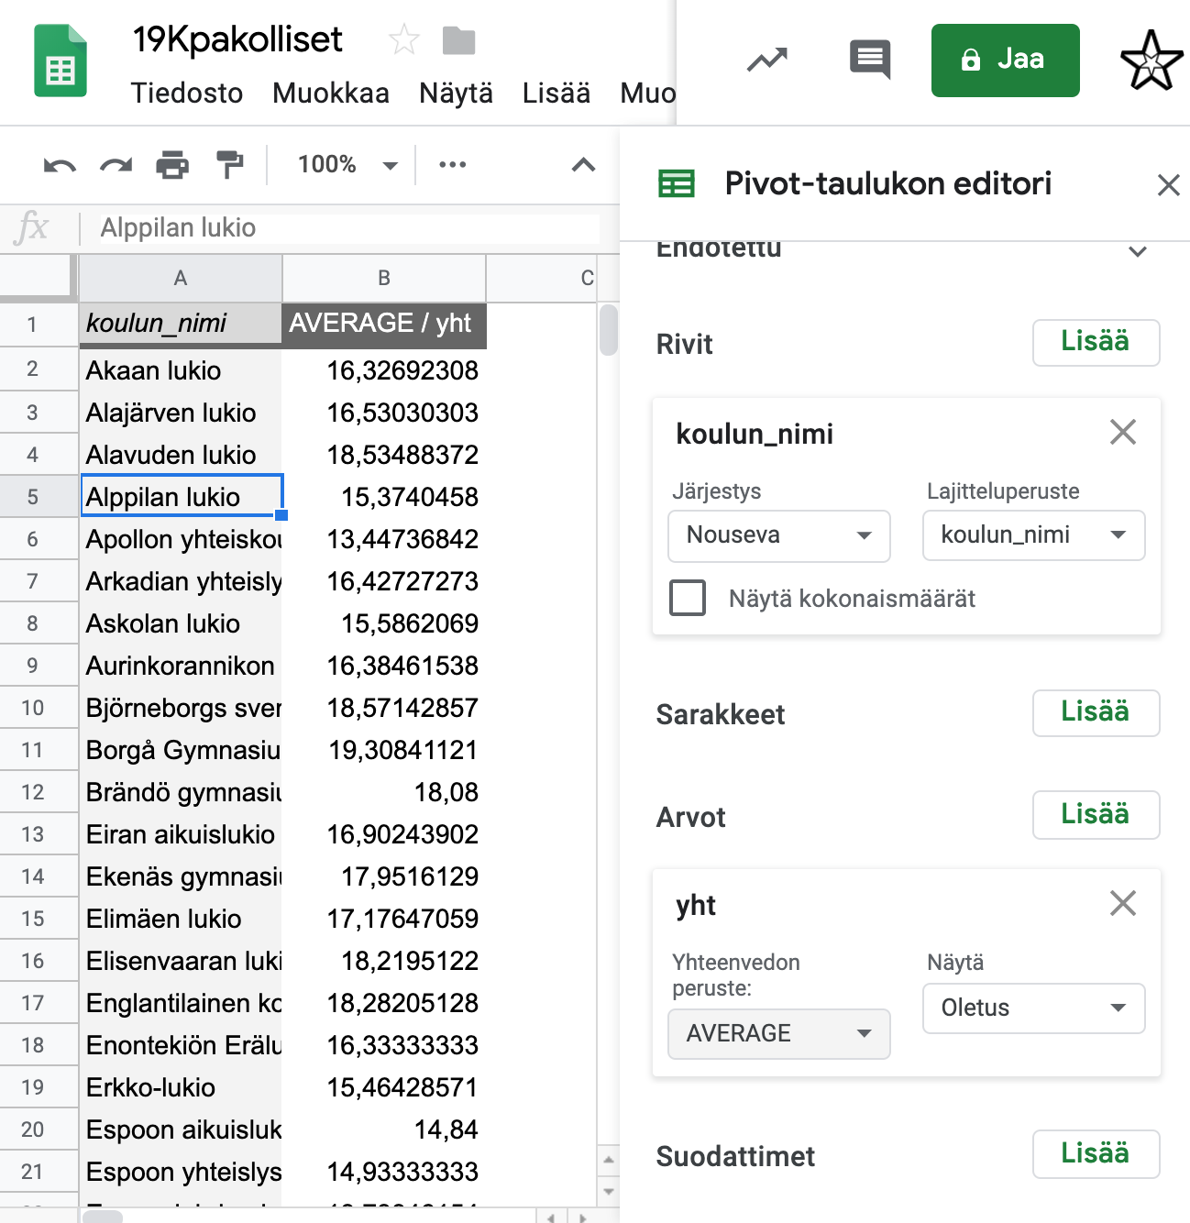The image size is (1190, 1223).
Task: Star the 19Kpakolliset document
Action: click(x=403, y=40)
